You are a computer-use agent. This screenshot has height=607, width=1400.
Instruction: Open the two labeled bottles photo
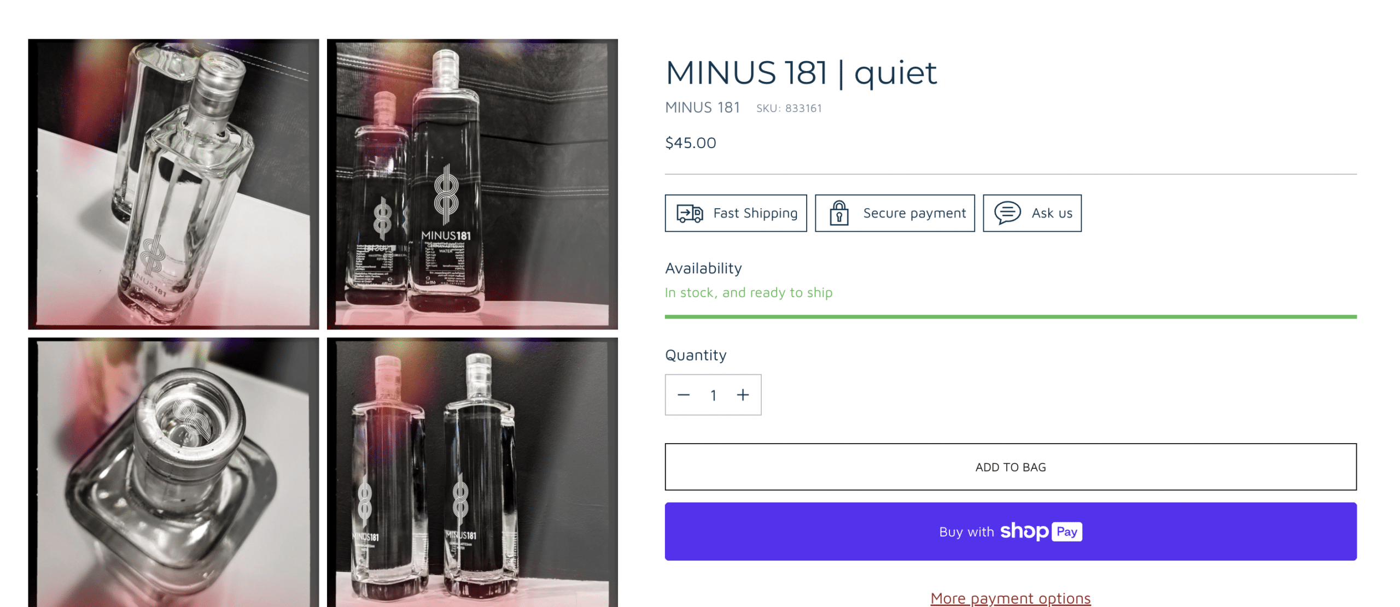472,184
